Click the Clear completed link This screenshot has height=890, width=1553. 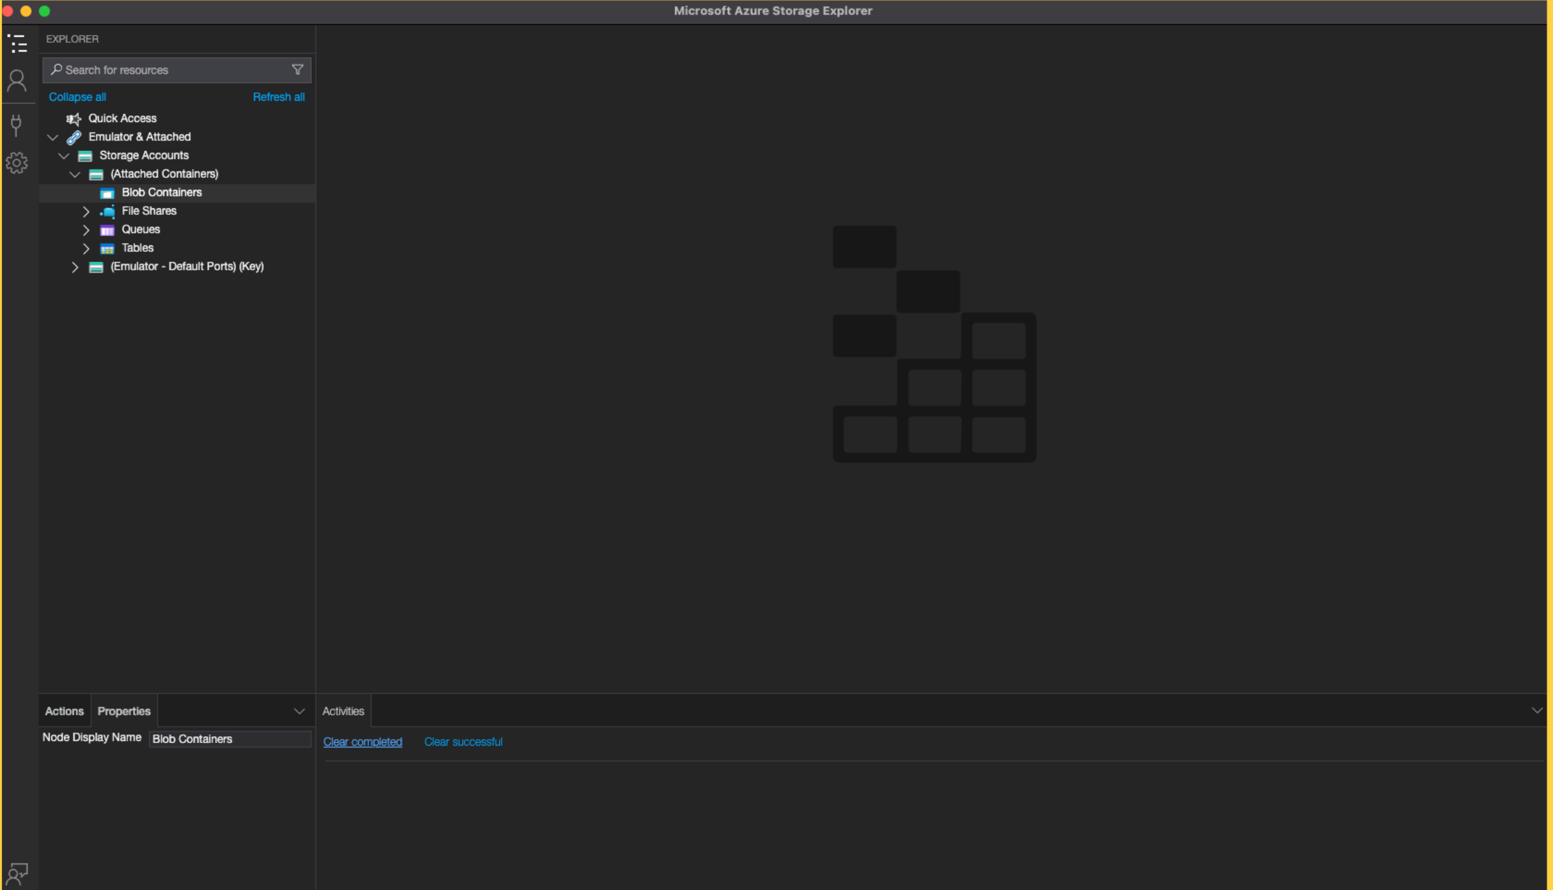tap(363, 742)
